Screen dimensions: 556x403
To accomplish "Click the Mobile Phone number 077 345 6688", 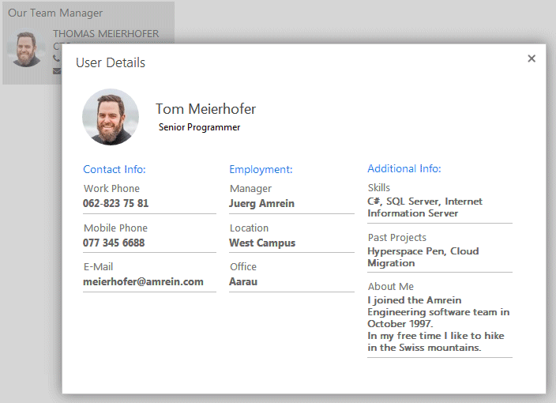I will (114, 243).
